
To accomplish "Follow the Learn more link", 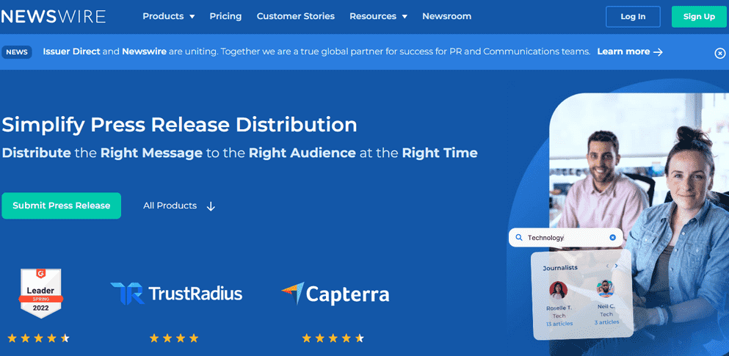I will click(x=630, y=51).
